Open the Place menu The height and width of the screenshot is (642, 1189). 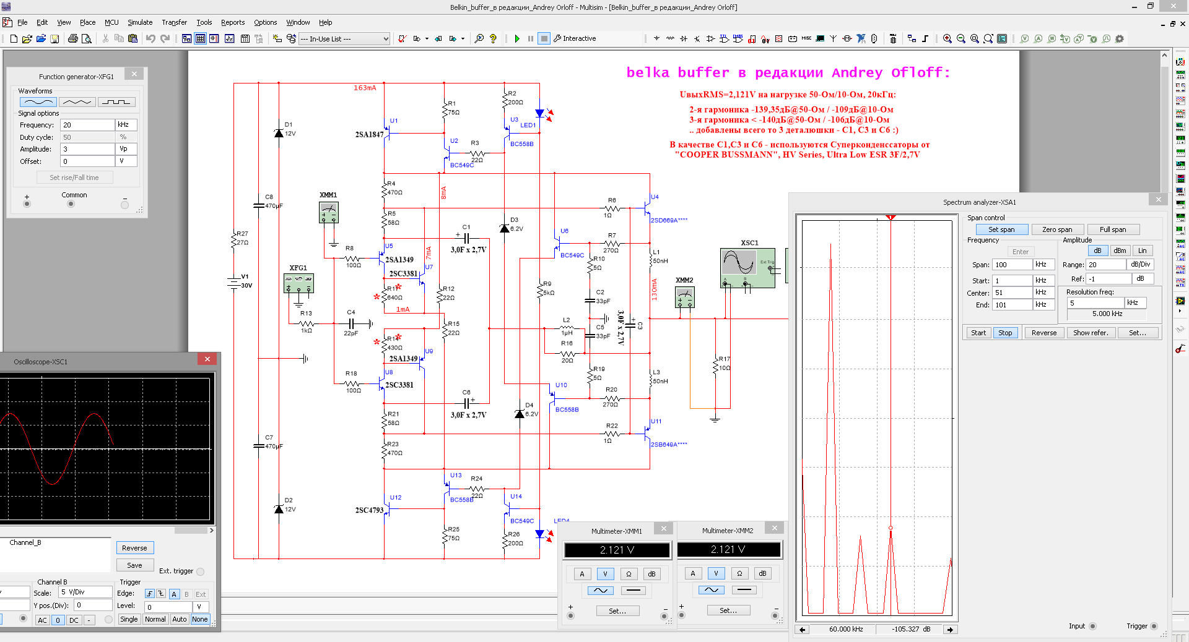87,22
